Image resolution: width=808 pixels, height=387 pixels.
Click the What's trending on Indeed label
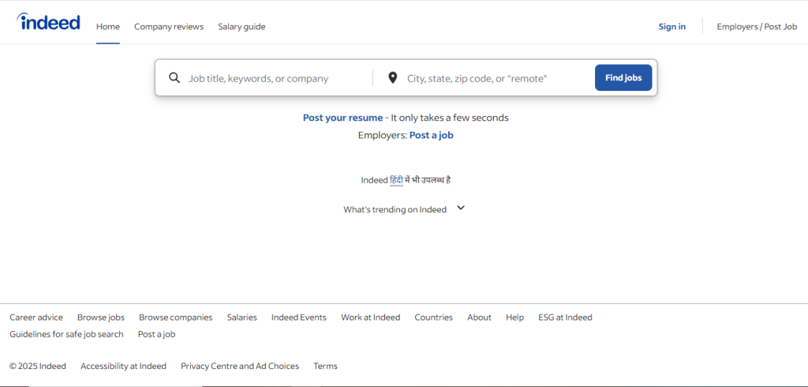tap(395, 209)
